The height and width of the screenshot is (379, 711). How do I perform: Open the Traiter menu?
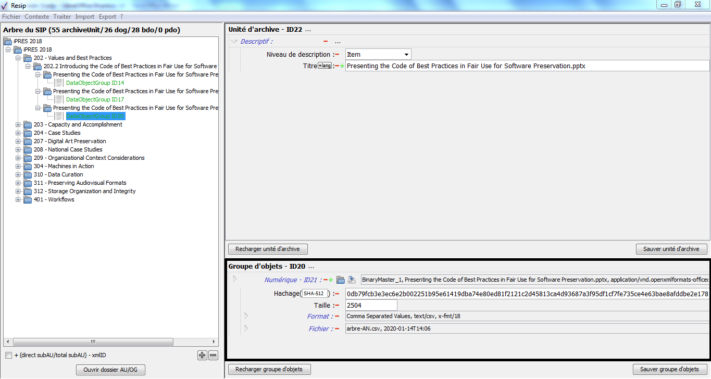[x=62, y=17]
